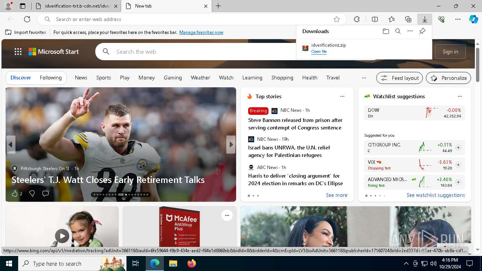Screen dimensions: 482x271
Task: Open Windows Start menu
Action: [9, 263]
